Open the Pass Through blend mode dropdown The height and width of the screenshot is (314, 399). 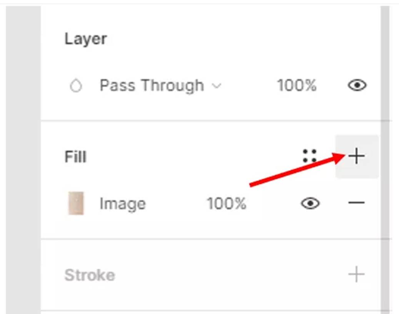(152, 86)
